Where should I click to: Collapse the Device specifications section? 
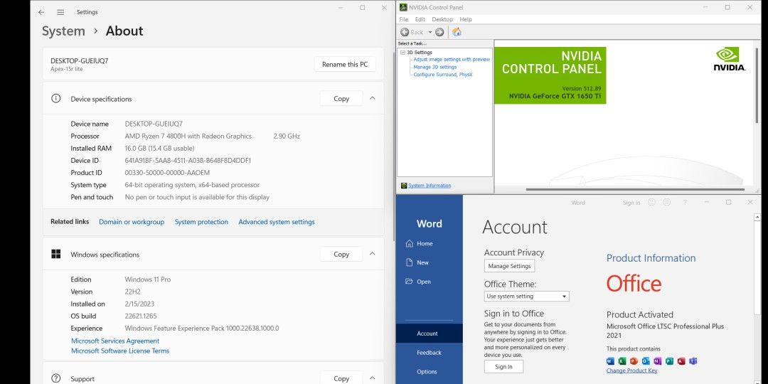click(373, 99)
